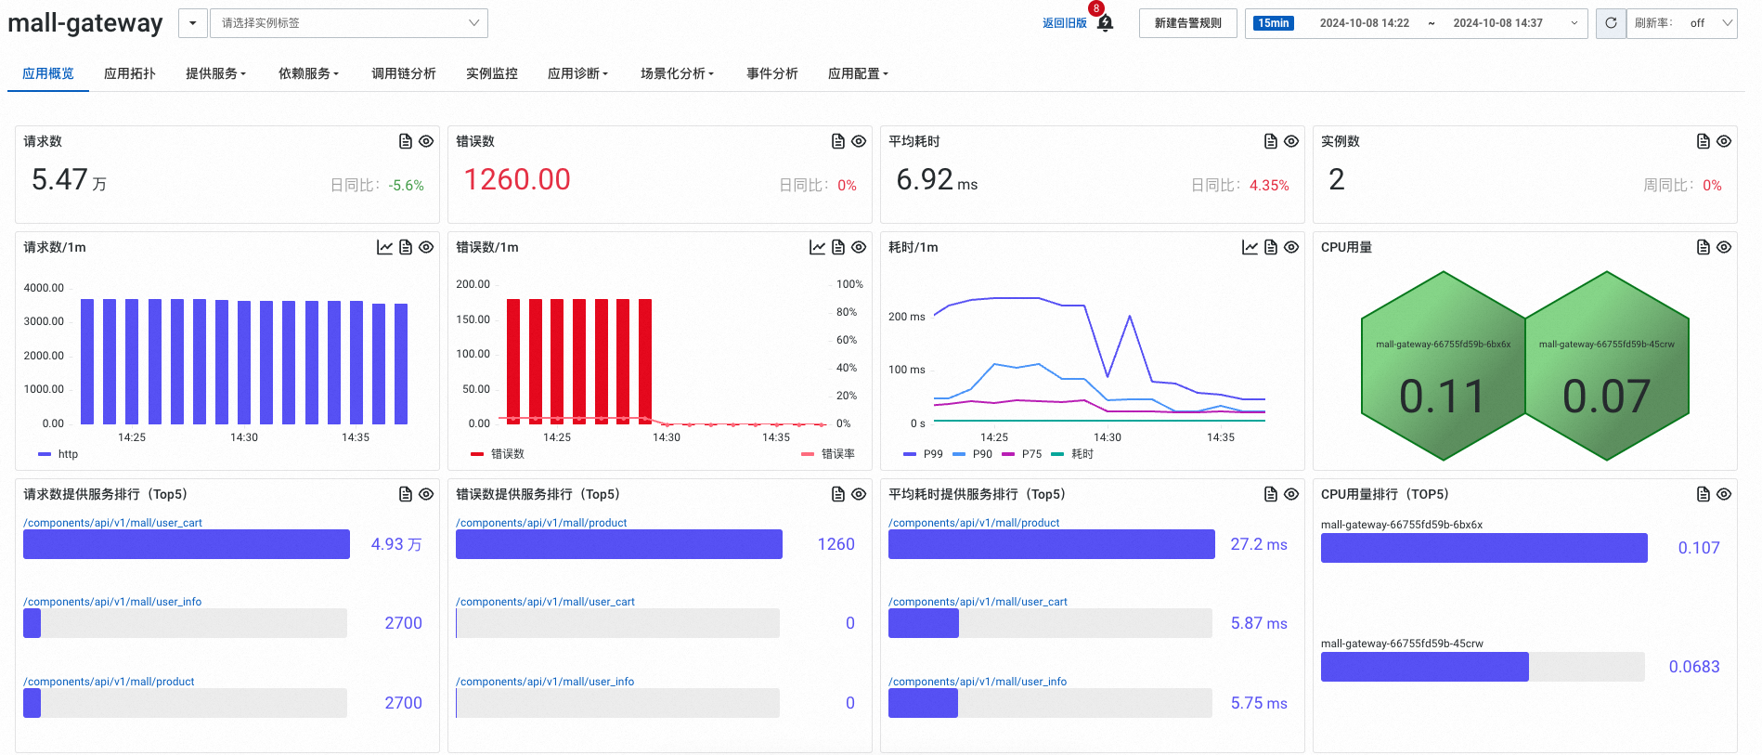Toggle eye icon in CPU用量排行 panel

1724,494
